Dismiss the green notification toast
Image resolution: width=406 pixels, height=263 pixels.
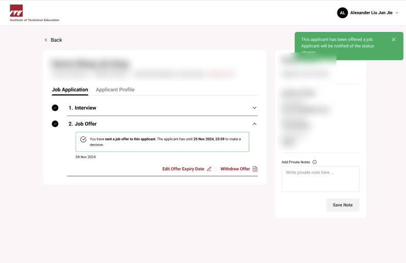pos(394,40)
